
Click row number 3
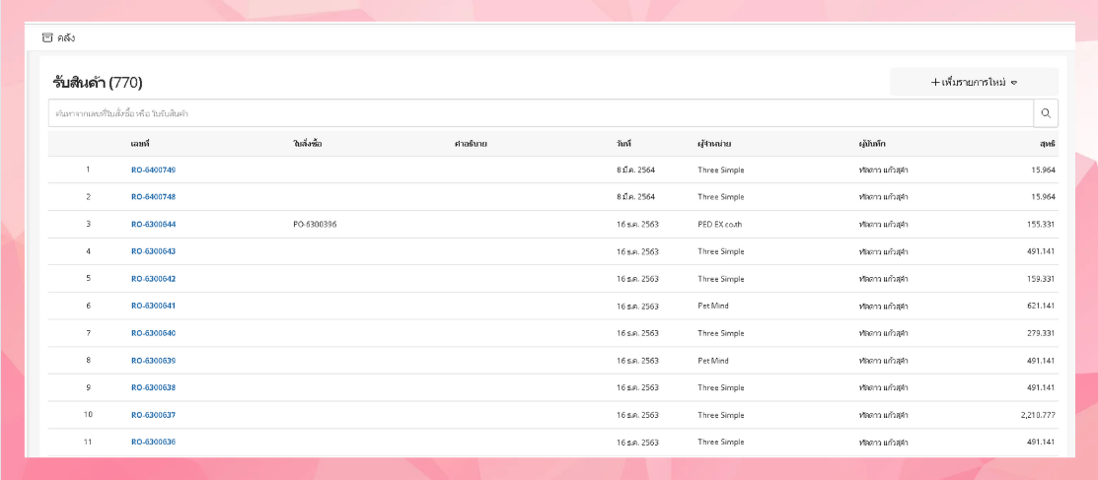click(x=88, y=224)
